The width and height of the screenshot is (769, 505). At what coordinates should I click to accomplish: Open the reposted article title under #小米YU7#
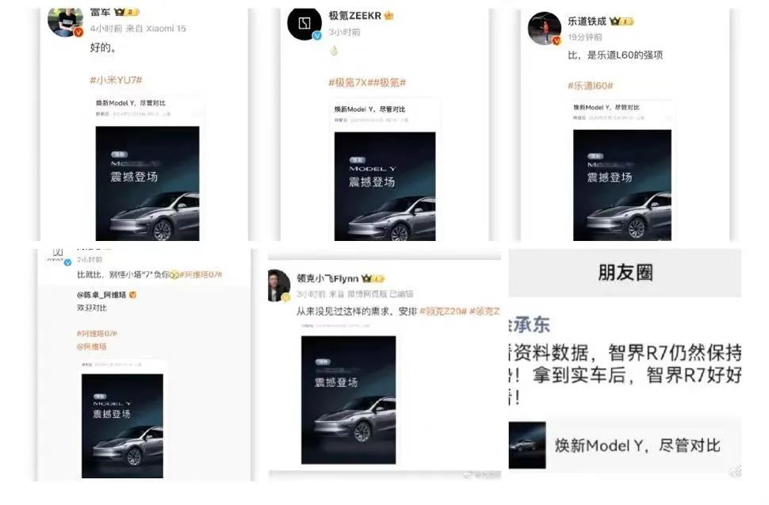(131, 103)
